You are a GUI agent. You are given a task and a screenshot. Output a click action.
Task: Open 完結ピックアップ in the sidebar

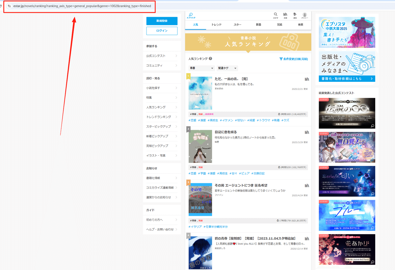click(162, 146)
